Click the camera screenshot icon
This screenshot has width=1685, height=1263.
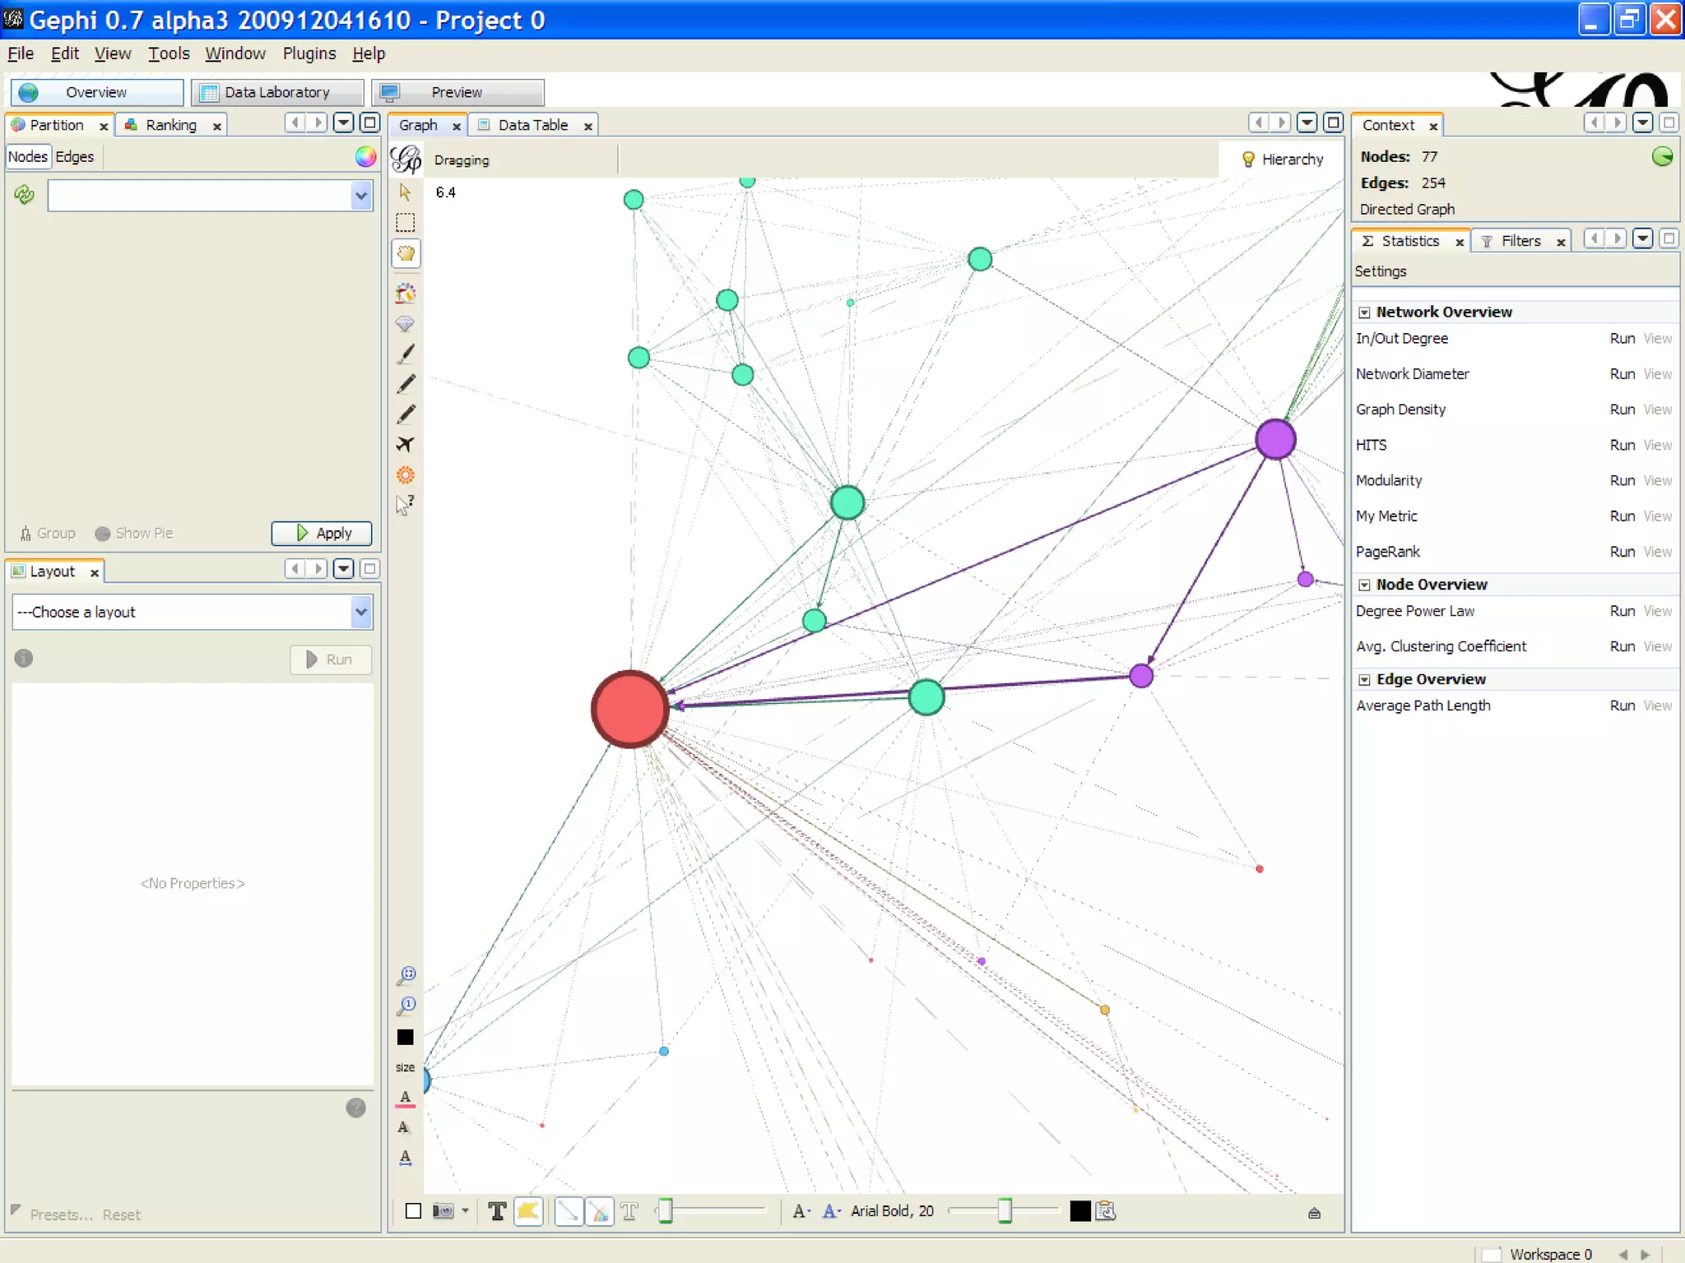click(443, 1210)
